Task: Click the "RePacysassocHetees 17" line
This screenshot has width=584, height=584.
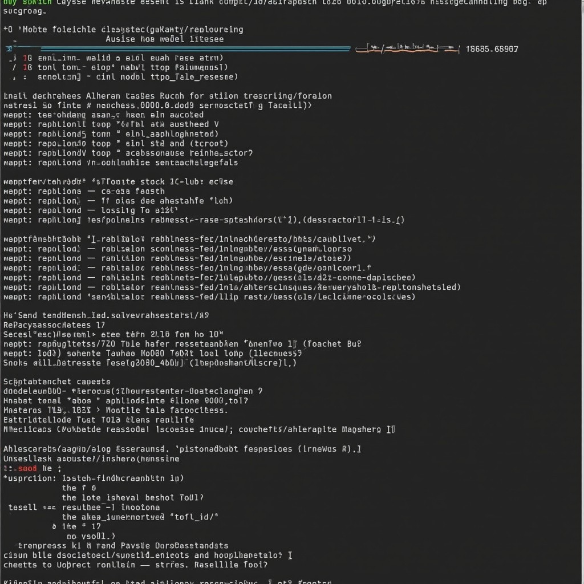Action: (x=54, y=325)
